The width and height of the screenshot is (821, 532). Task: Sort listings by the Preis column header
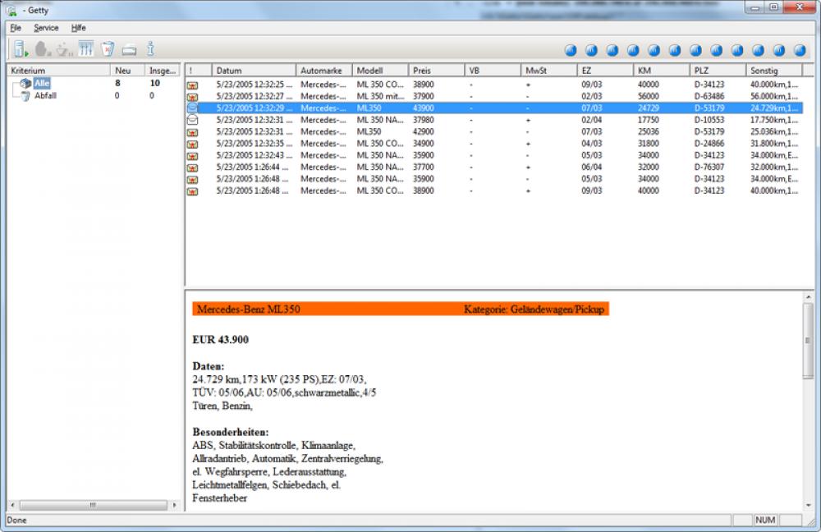(x=420, y=70)
